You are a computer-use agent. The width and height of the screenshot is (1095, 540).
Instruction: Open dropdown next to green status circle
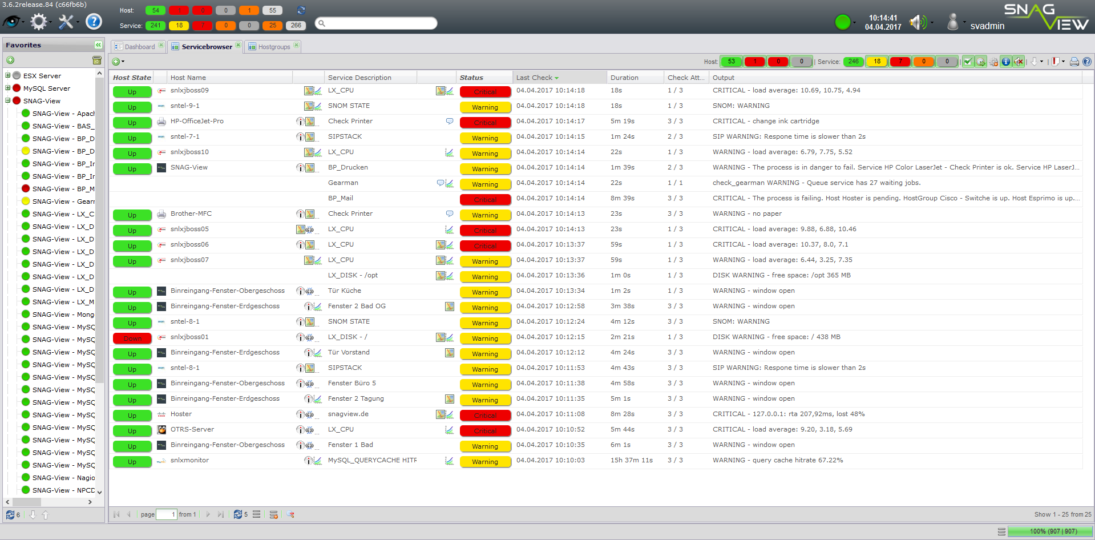[x=855, y=22]
